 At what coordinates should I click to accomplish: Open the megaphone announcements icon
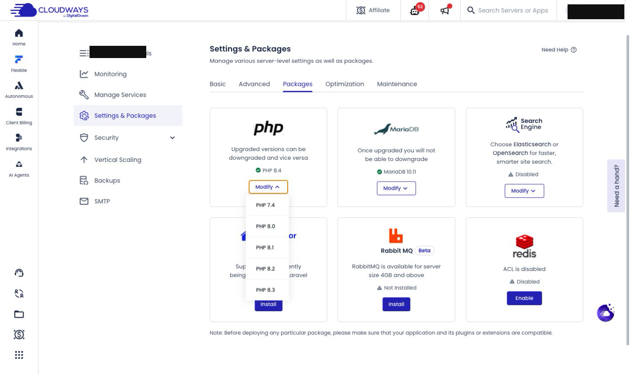(x=445, y=10)
